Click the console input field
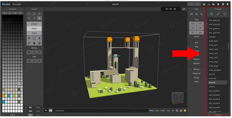The image size is (232, 118). pyautogui.click(x=101, y=111)
